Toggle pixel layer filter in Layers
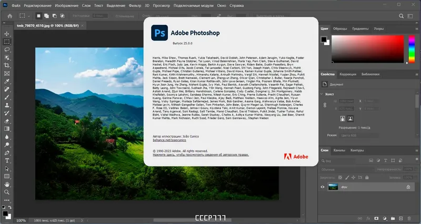The image size is (421, 224). coord(371,161)
